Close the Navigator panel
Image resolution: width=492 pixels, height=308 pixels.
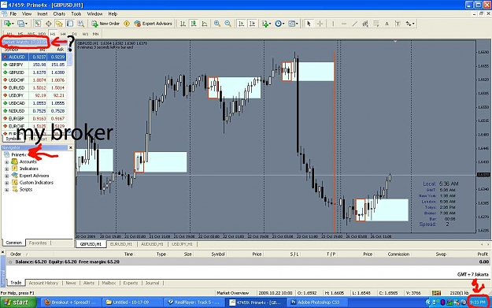point(70,147)
